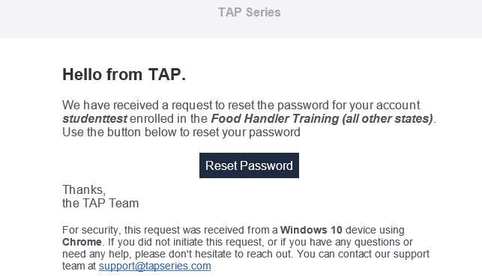Click the TAP Series header title
The image size is (482, 277).
click(250, 13)
